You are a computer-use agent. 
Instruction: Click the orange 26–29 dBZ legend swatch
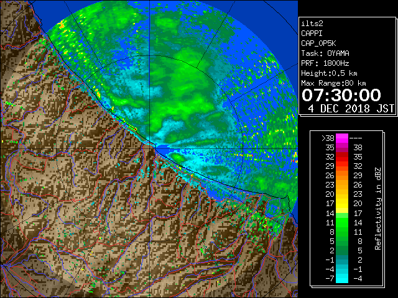[x=342, y=176]
